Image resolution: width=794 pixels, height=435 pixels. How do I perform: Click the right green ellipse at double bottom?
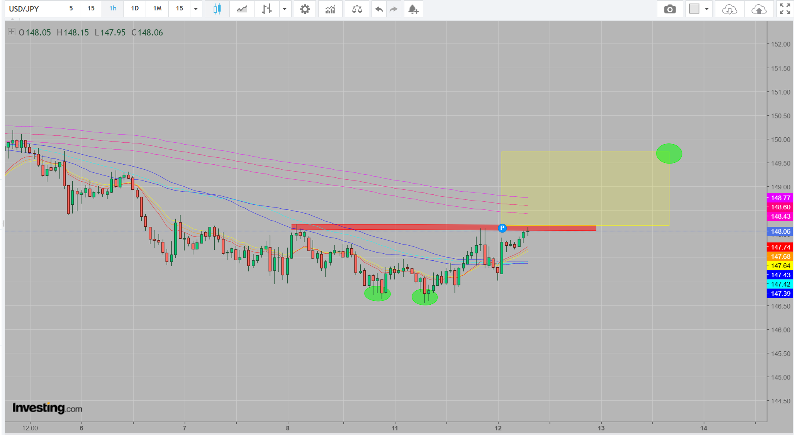425,297
